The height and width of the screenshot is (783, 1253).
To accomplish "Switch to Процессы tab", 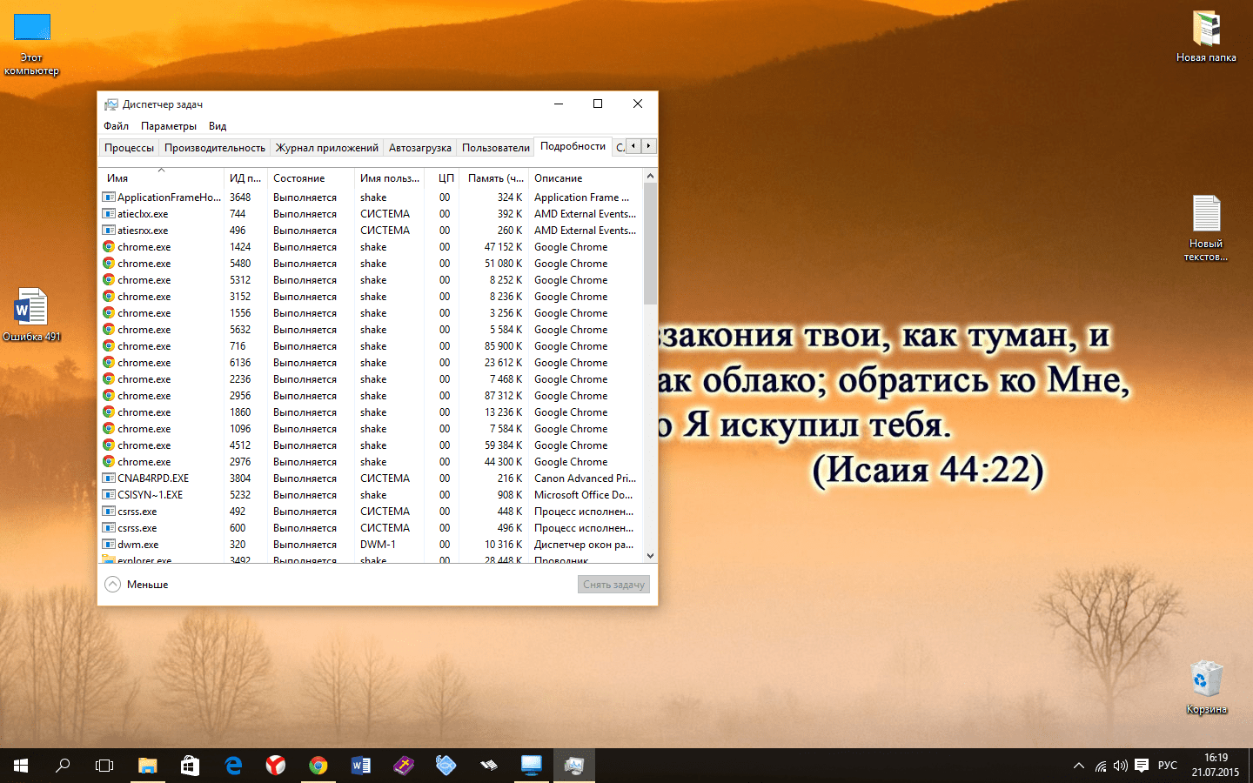I will (x=129, y=148).
